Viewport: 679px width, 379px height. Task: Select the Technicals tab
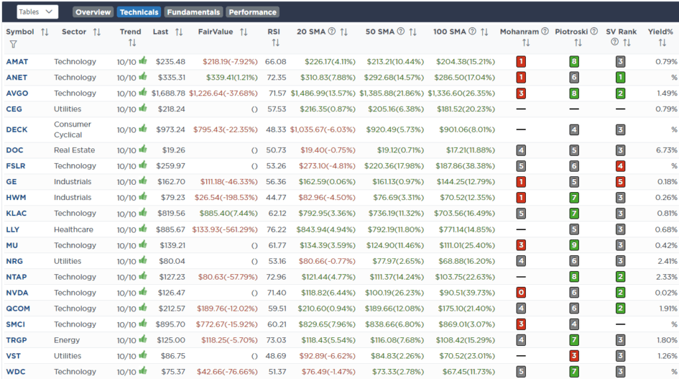click(x=139, y=12)
